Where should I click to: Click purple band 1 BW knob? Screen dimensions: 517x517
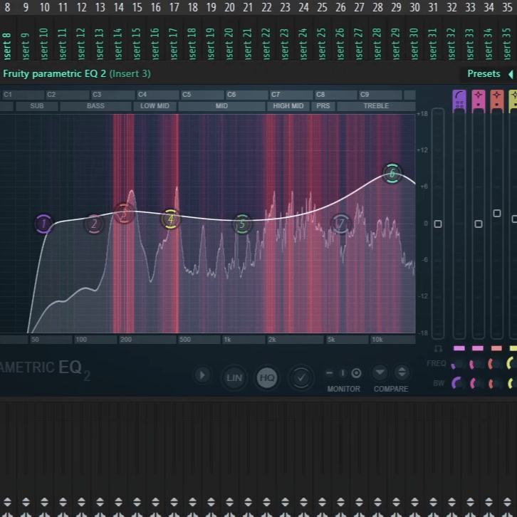(x=458, y=383)
